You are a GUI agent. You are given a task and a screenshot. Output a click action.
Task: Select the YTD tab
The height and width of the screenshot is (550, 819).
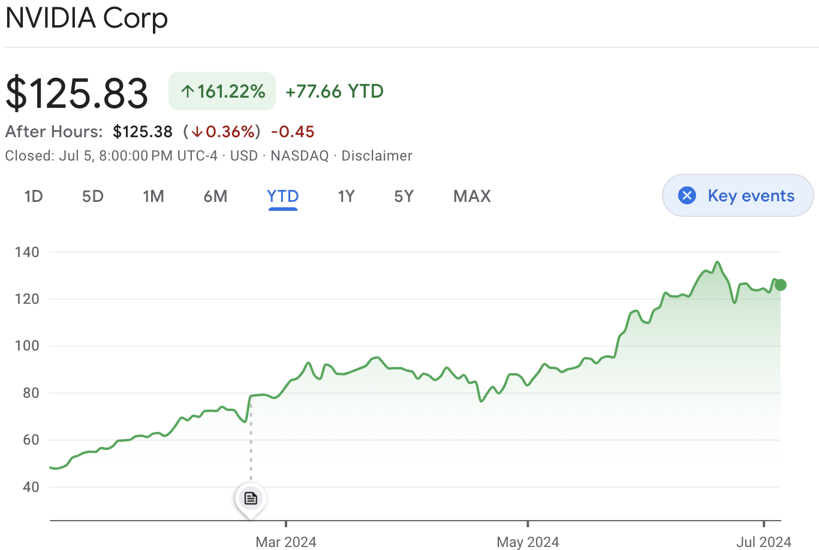(x=283, y=196)
